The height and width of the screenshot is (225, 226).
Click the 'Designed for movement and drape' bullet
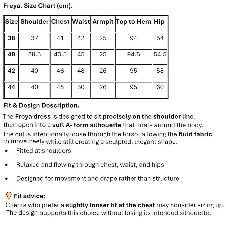[97, 178]
